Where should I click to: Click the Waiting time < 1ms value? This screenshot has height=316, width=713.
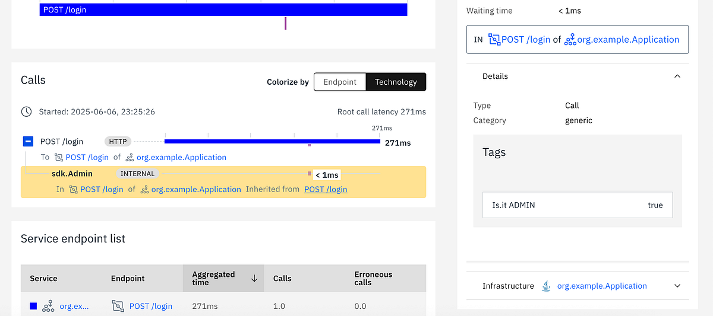pyautogui.click(x=570, y=11)
